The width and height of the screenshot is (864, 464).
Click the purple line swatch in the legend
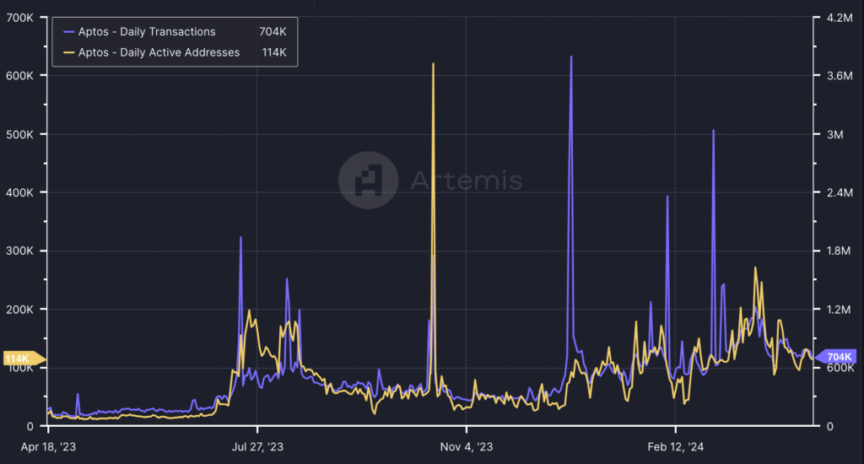coord(70,32)
